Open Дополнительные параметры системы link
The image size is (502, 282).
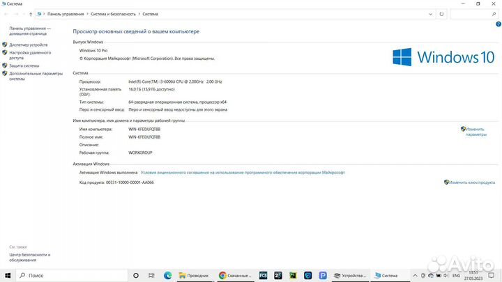(x=36, y=76)
